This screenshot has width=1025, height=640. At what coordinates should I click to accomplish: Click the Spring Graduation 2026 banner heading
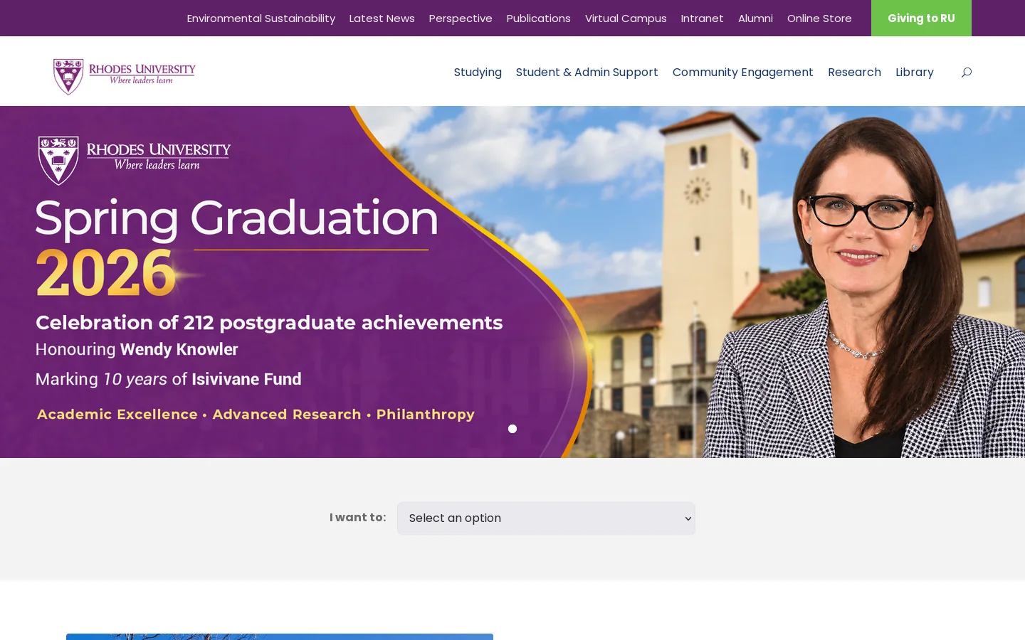pos(236,247)
